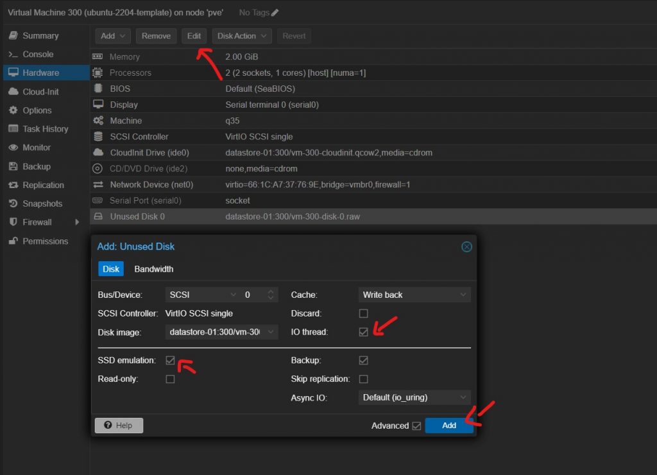Screen dimensions: 657x475
Task: Click the Backup floppy disk icon
Action: click(13, 166)
